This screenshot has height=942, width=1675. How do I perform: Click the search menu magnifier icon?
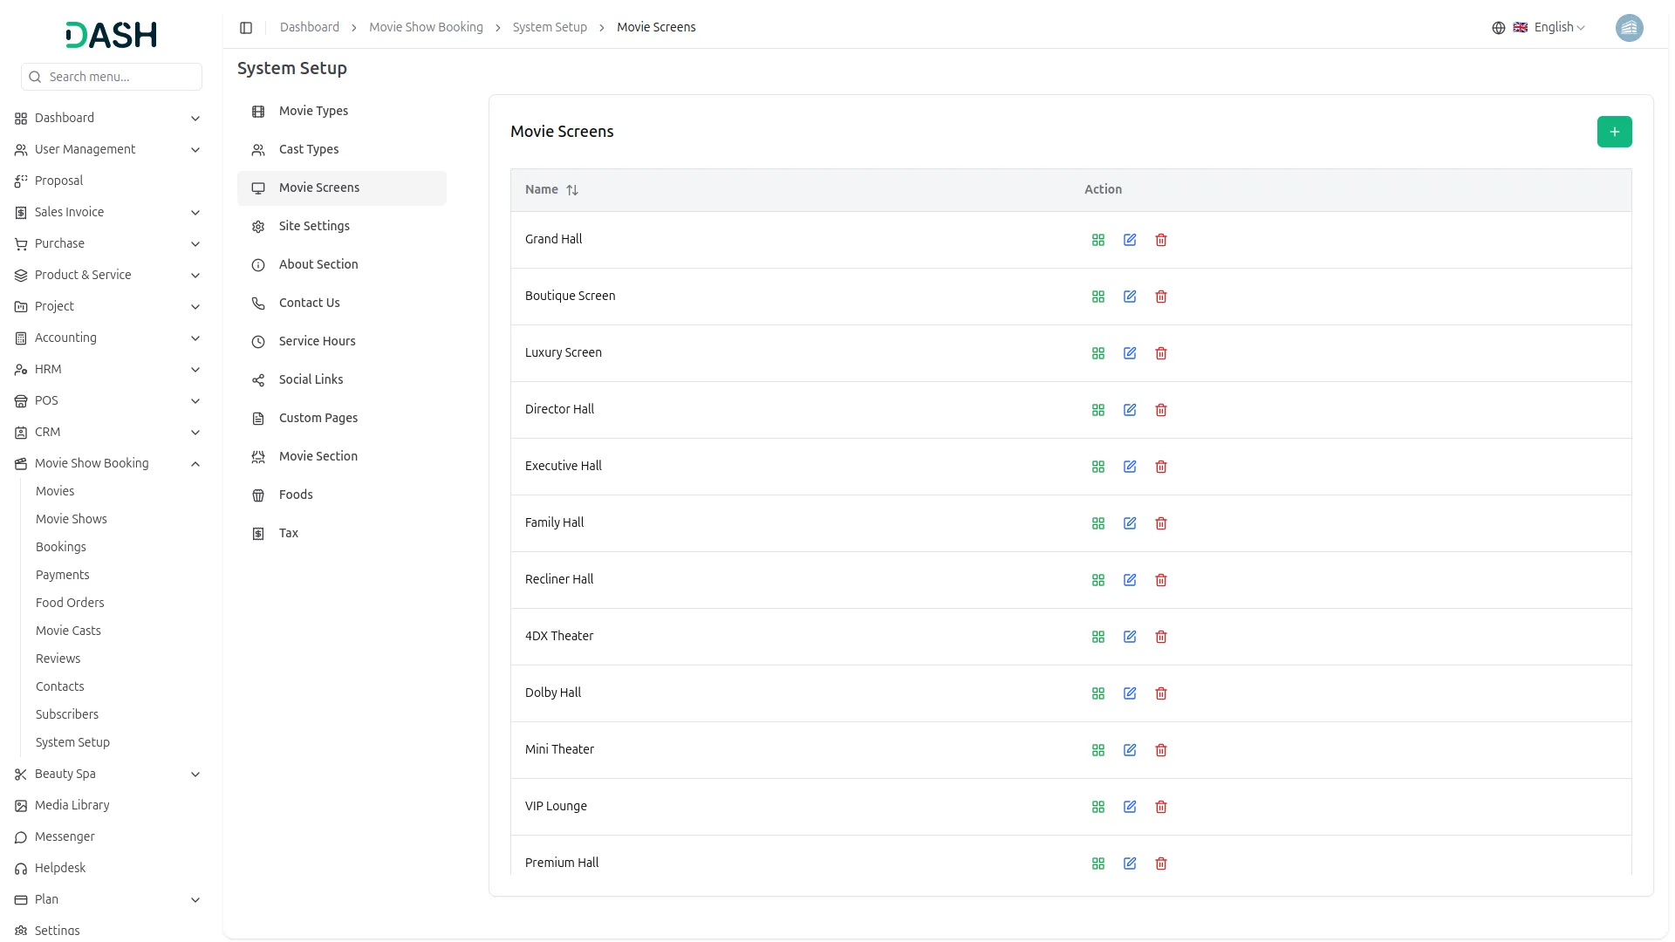35,77
